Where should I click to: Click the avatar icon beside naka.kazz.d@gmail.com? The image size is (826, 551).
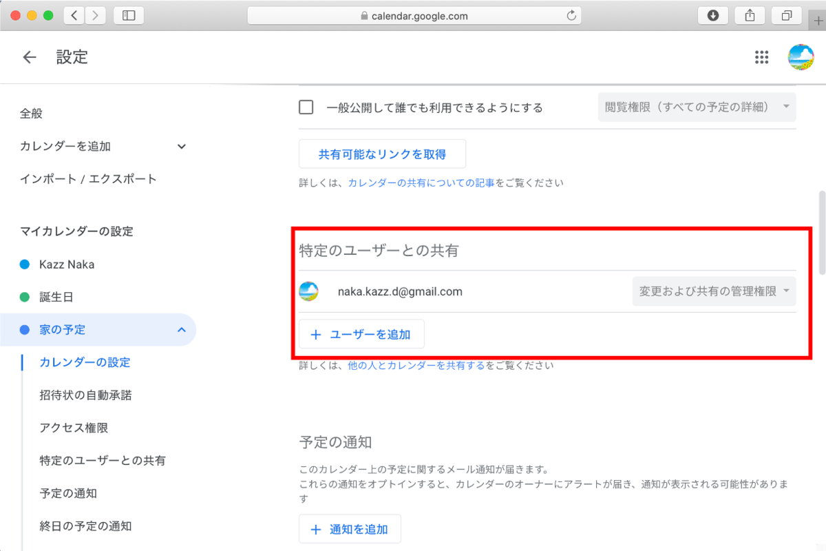click(309, 291)
